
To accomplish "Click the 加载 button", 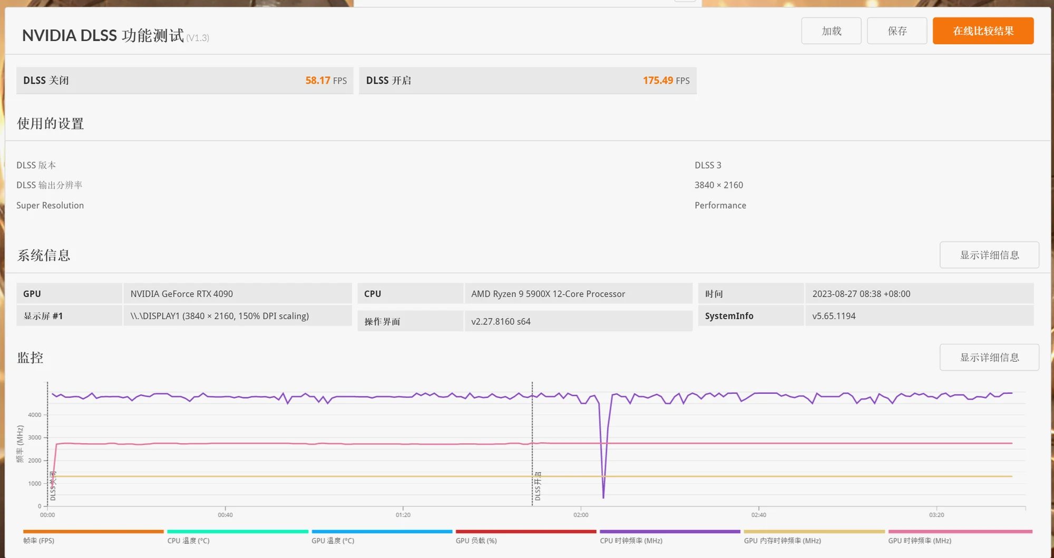I will [x=831, y=31].
